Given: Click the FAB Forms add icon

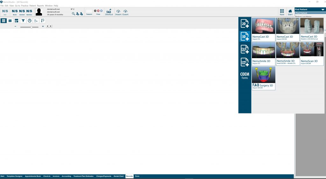Looking at the screenshot, I should click(244, 49).
